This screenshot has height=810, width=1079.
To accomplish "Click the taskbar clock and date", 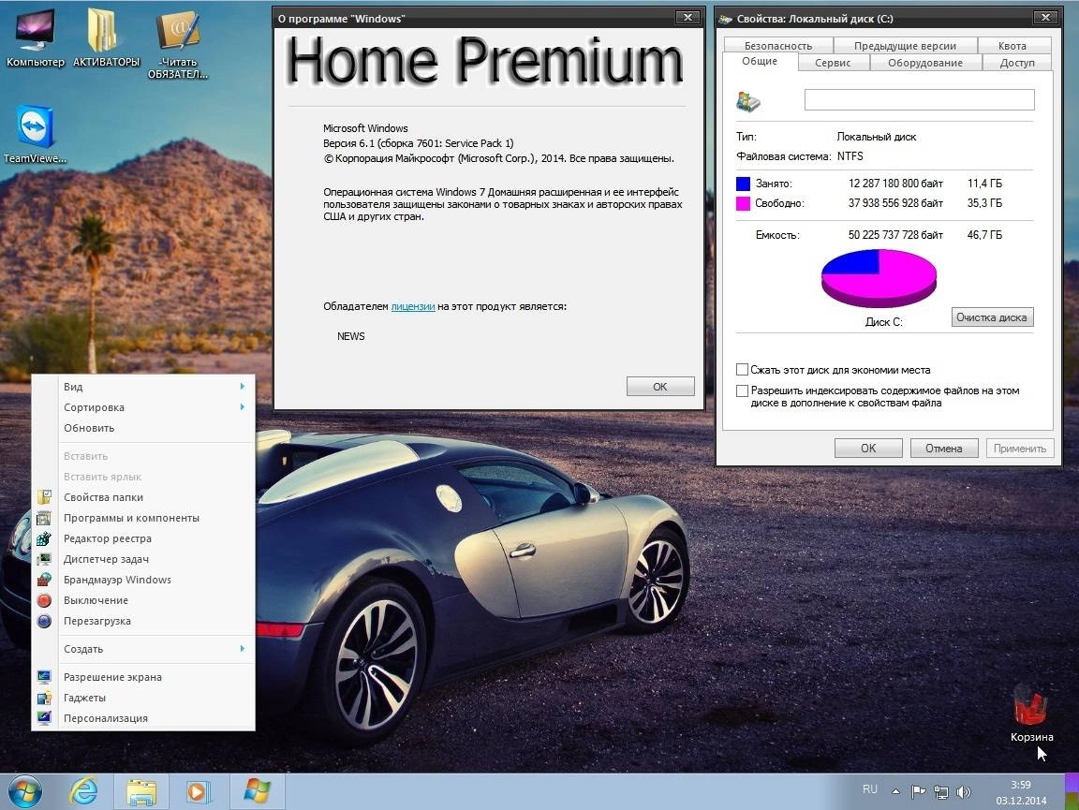I will click(1021, 792).
